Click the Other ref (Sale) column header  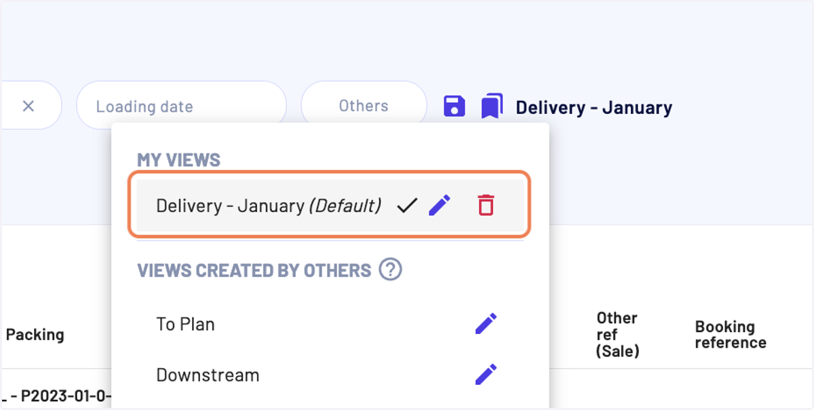pyautogui.click(x=617, y=334)
